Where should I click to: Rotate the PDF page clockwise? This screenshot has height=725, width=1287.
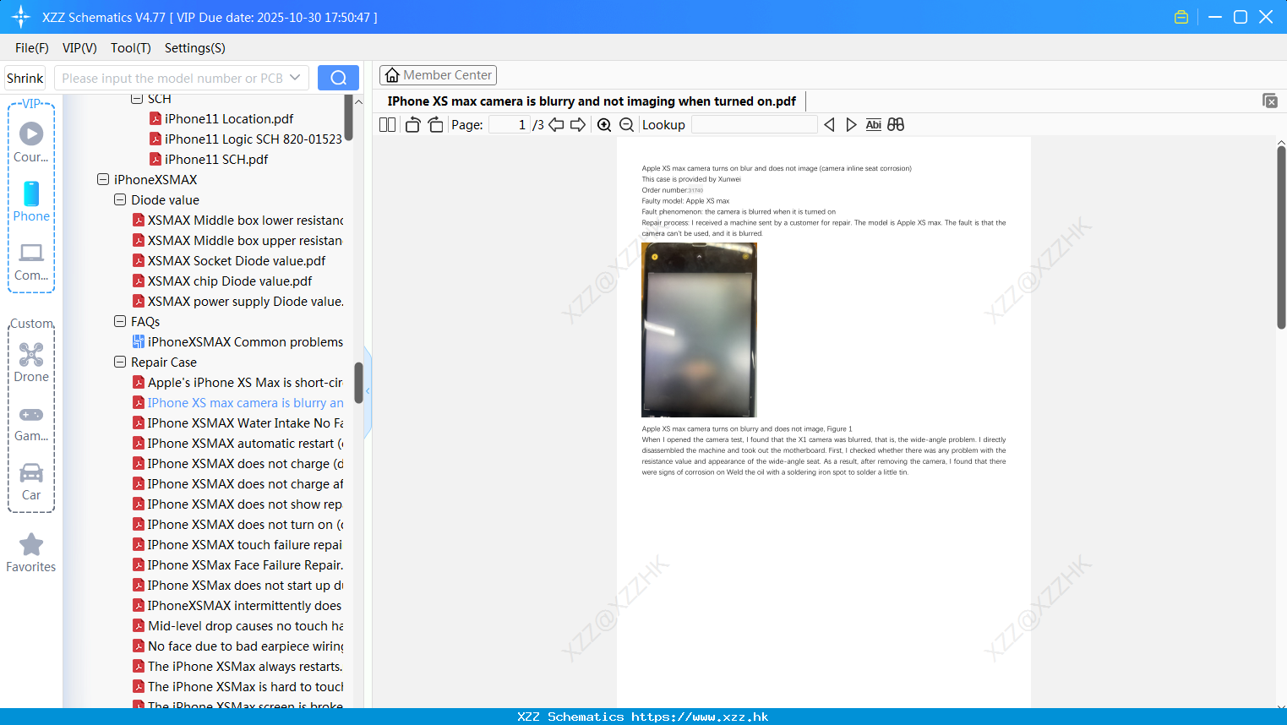(x=435, y=125)
